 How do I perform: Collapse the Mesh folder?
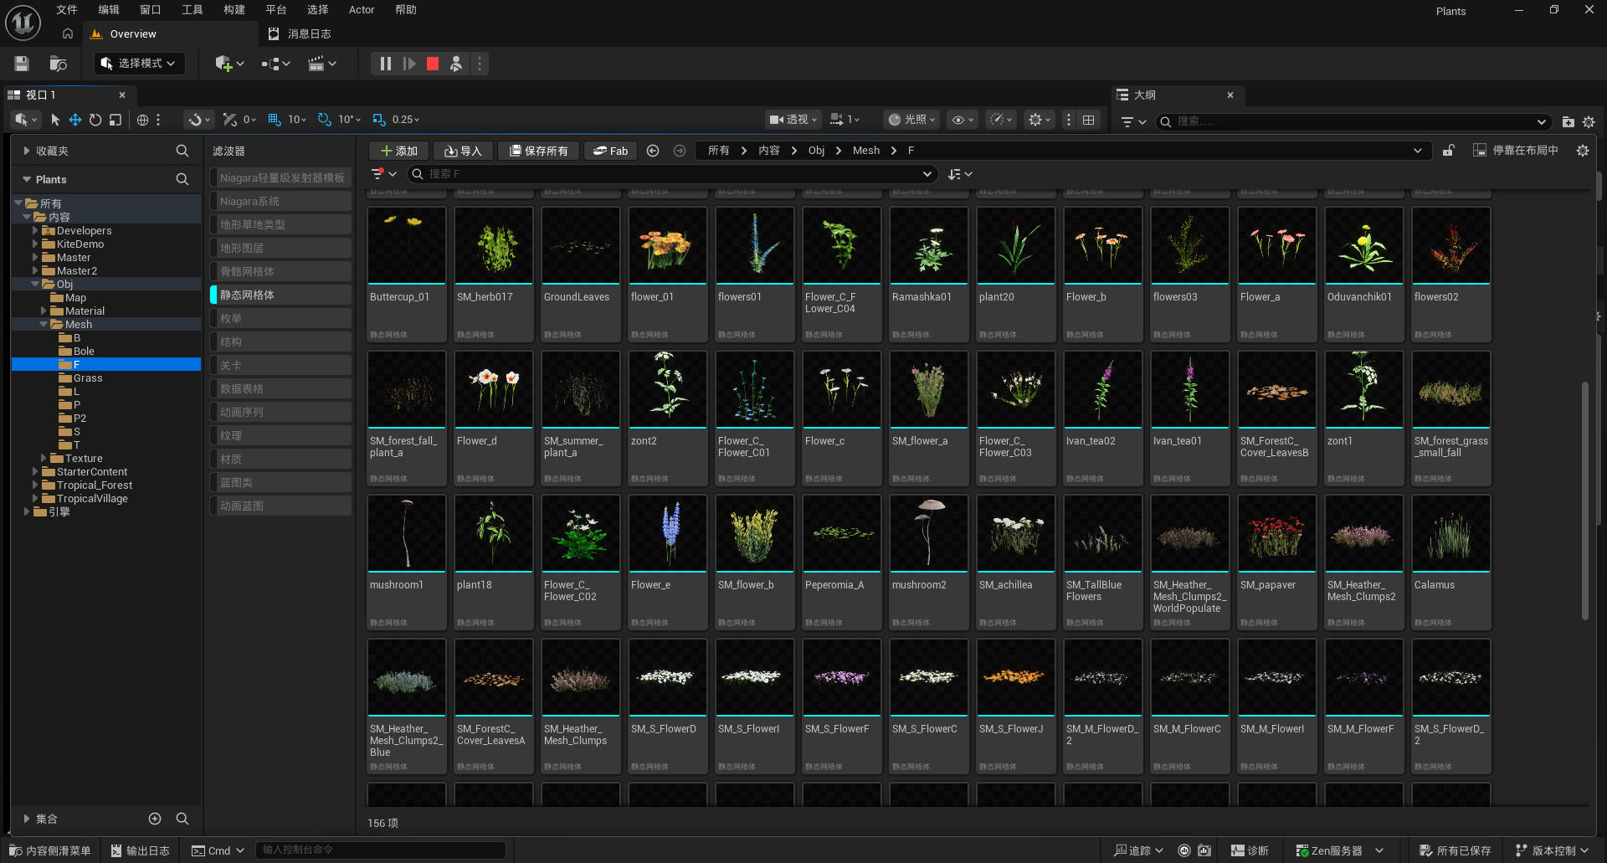click(x=44, y=325)
